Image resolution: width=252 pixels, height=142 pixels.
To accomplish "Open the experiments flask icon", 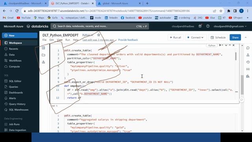I will coord(248,55).
